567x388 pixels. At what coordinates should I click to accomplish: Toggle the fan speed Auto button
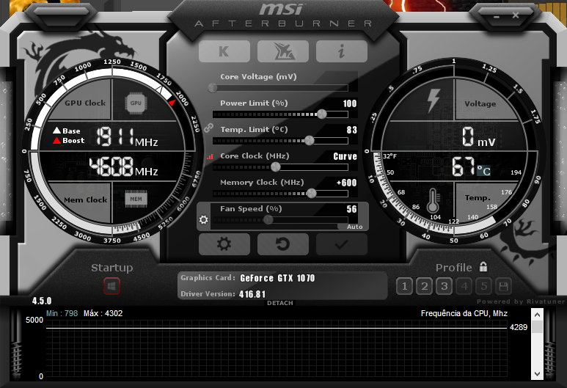354,227
